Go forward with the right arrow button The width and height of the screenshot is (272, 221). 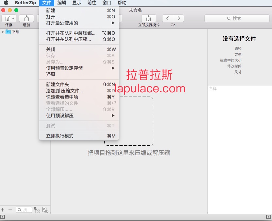(x=179, y=18)
